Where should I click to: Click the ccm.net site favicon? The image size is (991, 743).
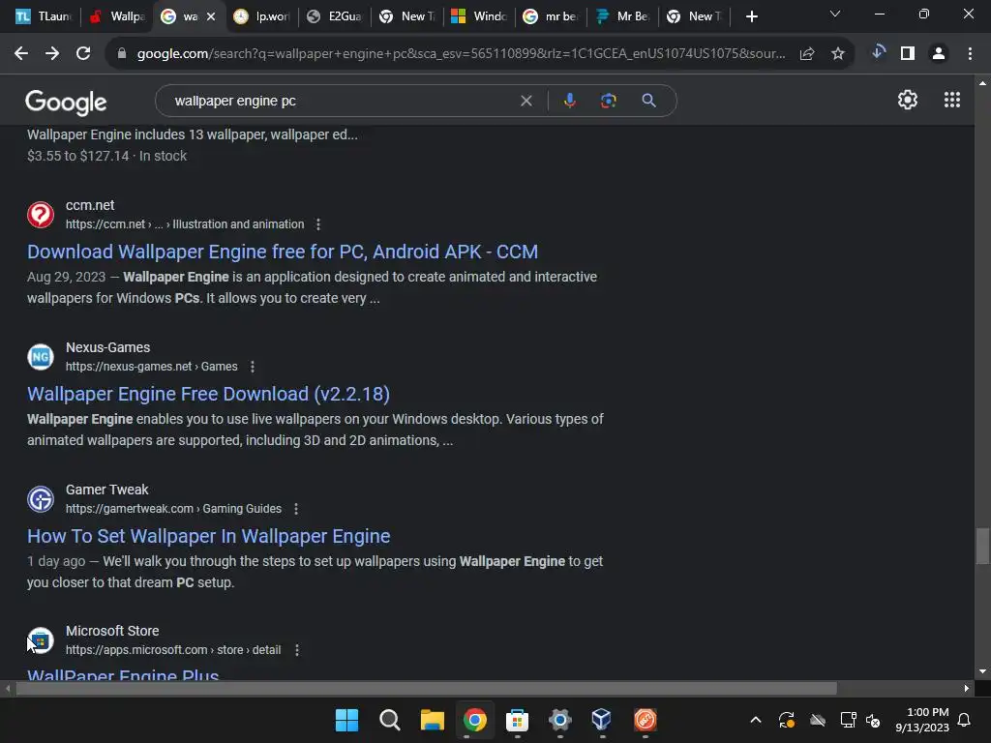(x=41, y=215)
